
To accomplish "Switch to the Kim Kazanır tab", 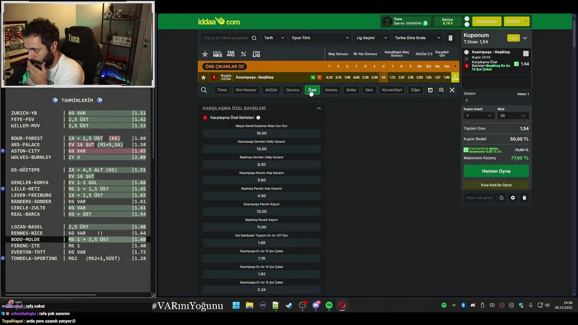I will [x=246, y=90].
